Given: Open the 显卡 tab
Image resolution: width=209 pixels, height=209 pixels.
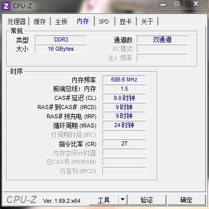Looking at the screenshot, I should (126, 22).
